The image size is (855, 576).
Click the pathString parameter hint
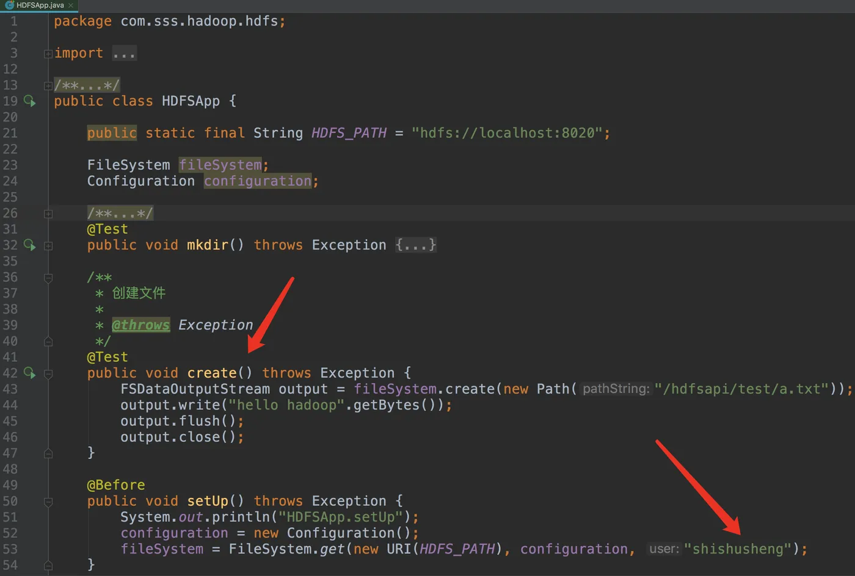[616, 389]
